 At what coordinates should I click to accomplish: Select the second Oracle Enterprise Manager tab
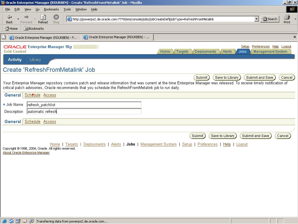tap(117, 37)
